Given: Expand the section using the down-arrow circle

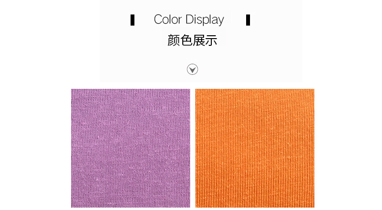Looking at the screenshot, I should click(192, 70).
